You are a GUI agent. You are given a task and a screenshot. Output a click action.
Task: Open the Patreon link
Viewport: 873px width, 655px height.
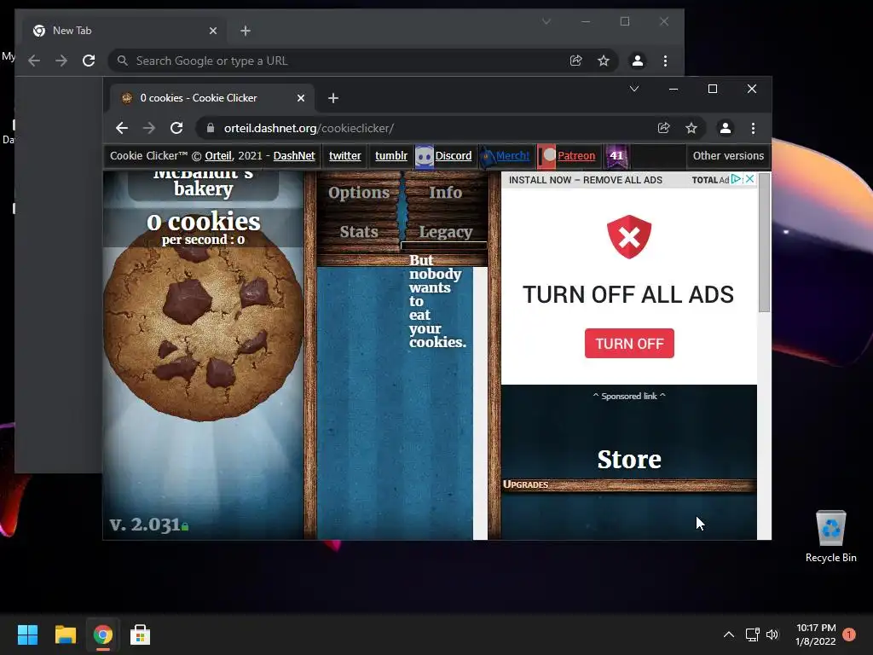pyautogui.click(x=576, y=156)
